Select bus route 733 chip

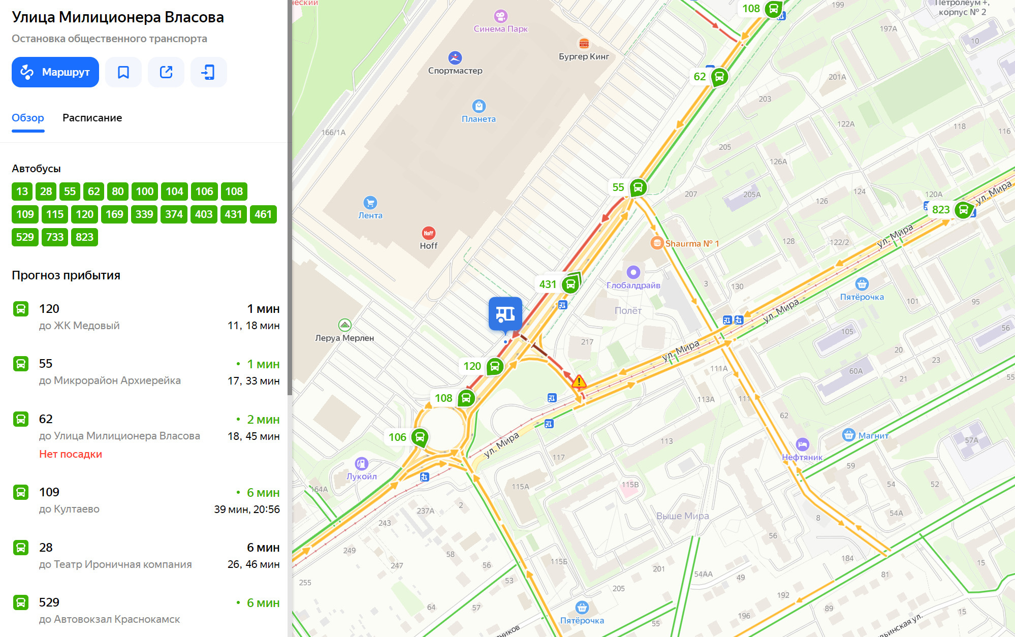55,237
